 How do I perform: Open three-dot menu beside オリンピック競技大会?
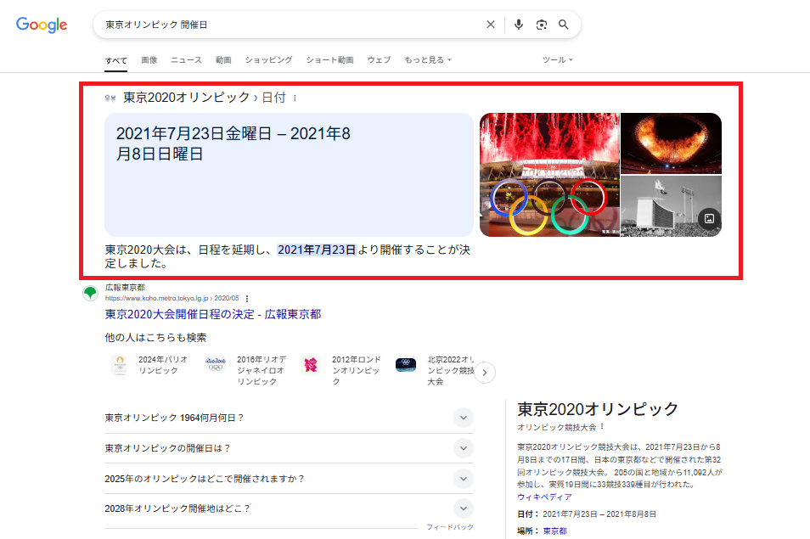[602, 427]
